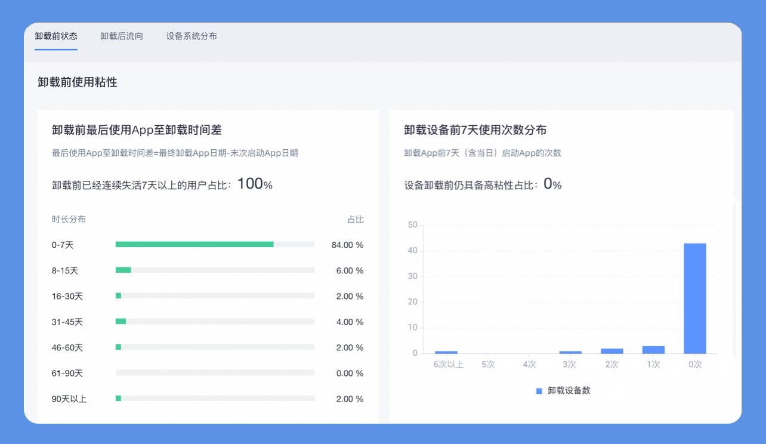
Task: Switch to the 卸载前状态 tab
Action: point(56,36)
